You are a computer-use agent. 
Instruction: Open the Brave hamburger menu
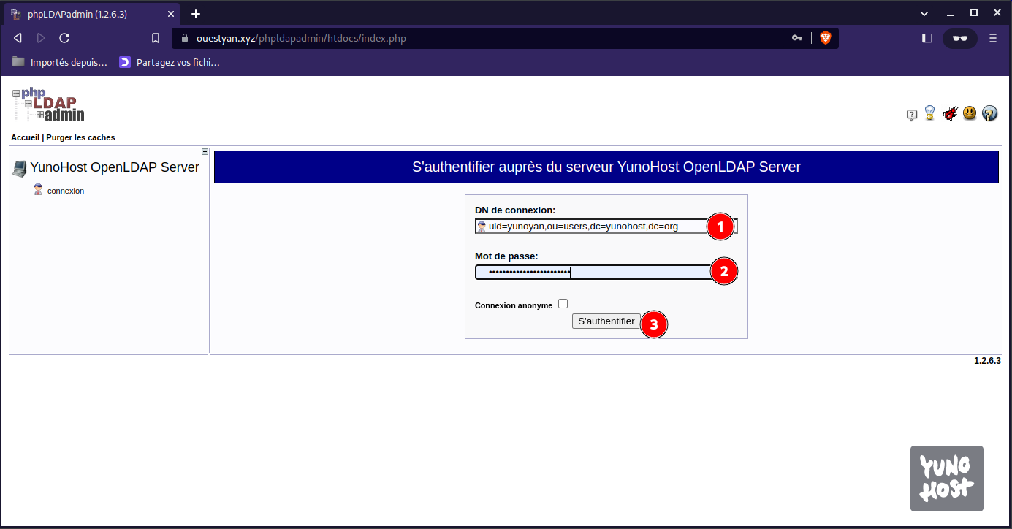point(993,38)
